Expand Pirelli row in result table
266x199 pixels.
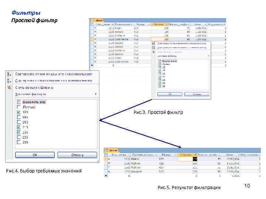[109, 159]
